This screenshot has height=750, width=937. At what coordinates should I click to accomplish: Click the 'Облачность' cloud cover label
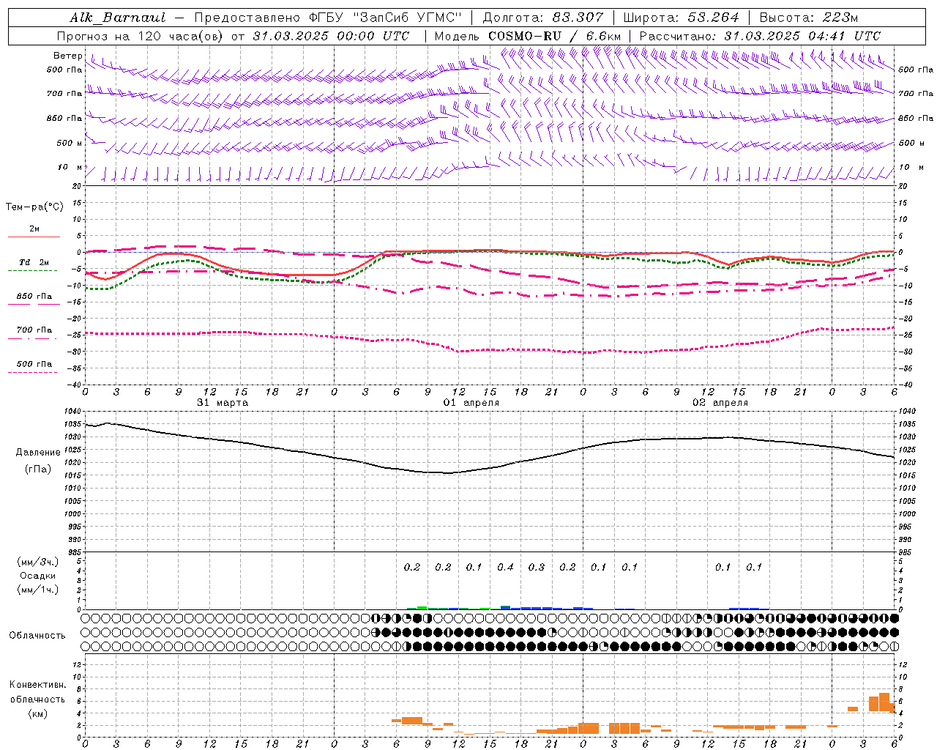tap(37, 635)
